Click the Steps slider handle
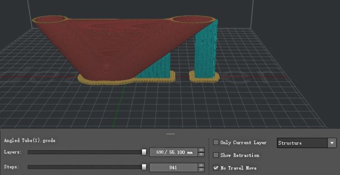The height and width of the screenshot is (175, 340). tap(144, 167)
